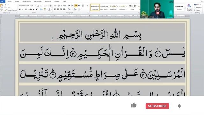Apply the Heading 2 style
Image resolution: width=204 pixels, height=115 pixels.
coord(123,8)
